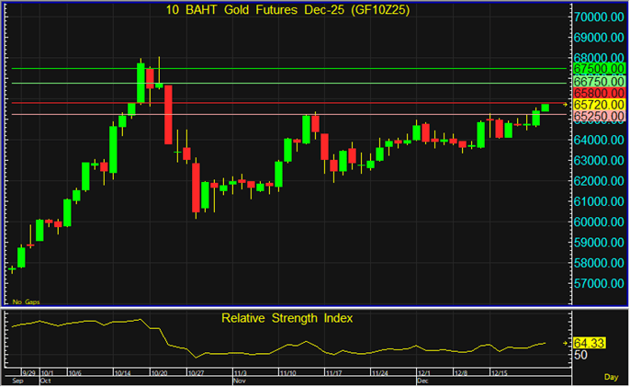Screen dimensions: 630x387
Task: Click the 'Dec' month label on time axis
Action: [423, 380]
